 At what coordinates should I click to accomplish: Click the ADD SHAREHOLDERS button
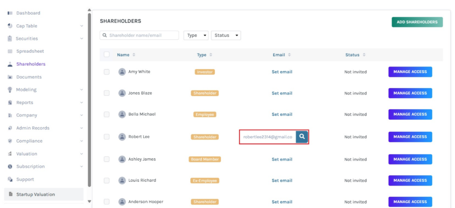pyautogui.click(x=417, y=22)
